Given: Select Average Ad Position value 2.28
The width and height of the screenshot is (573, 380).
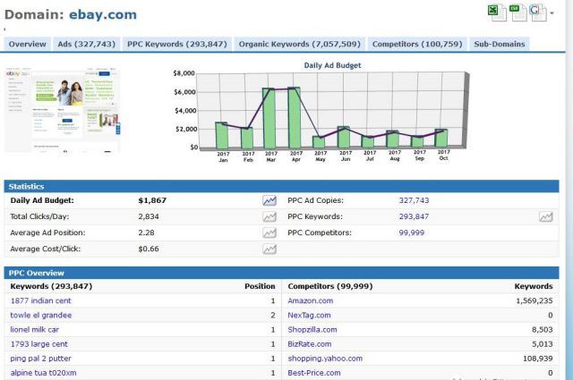Looking at the screenshot, I should [x=146, y=232].
